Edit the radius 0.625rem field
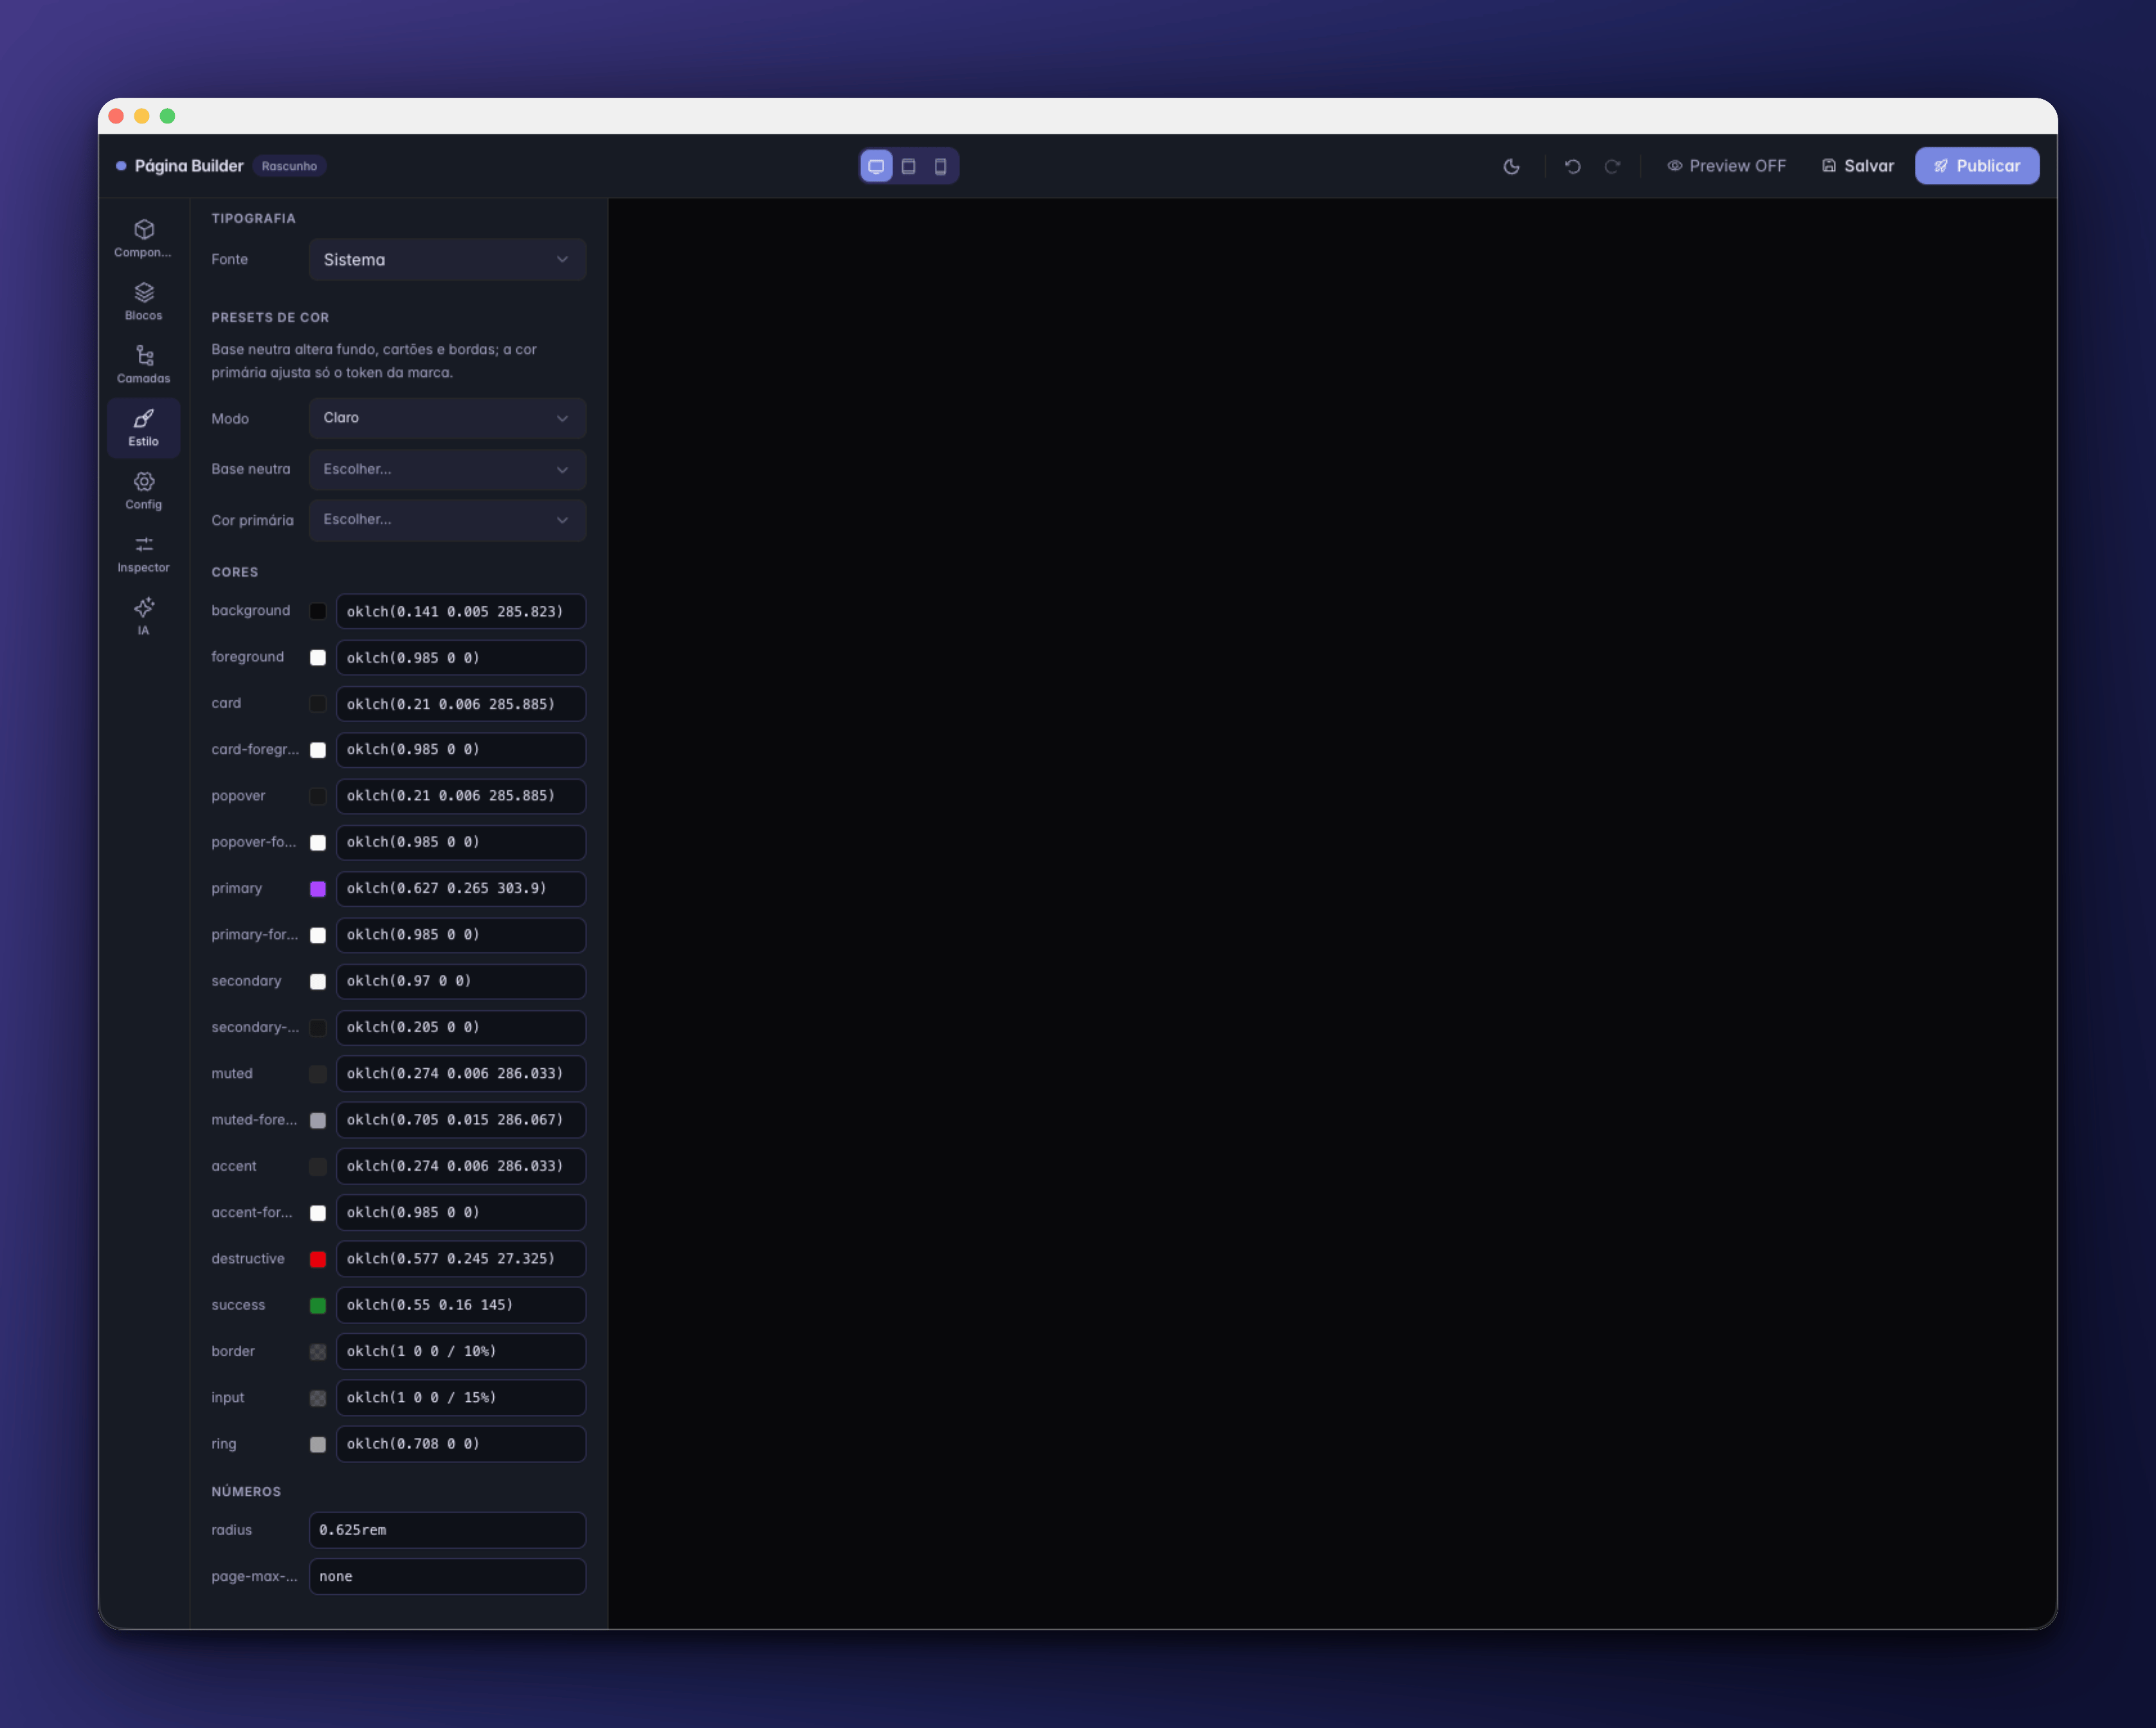 coord(447,1530)
